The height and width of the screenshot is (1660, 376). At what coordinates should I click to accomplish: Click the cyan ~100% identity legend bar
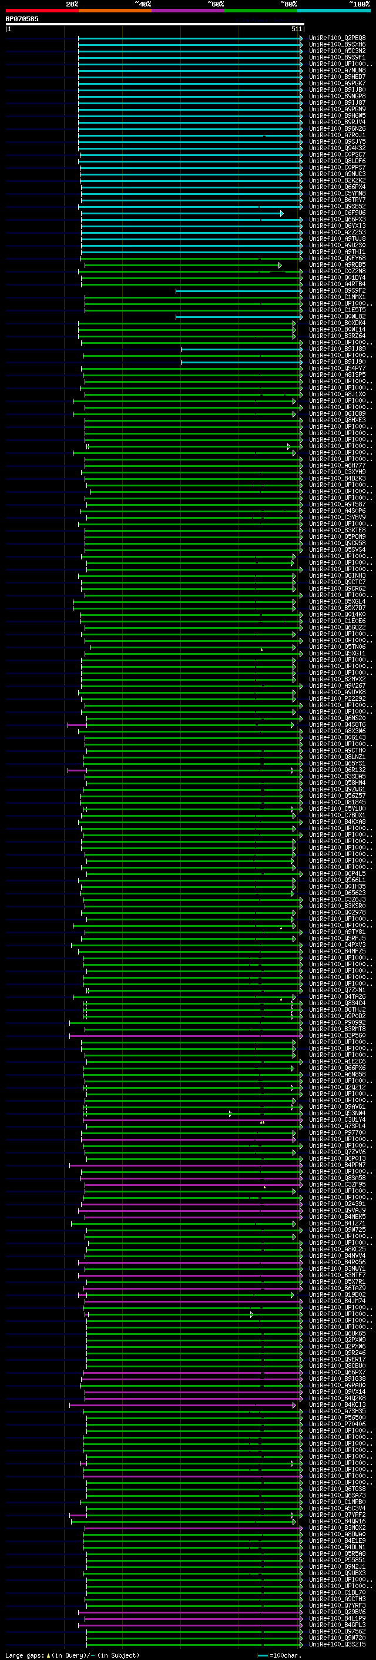tap(334, 11)
